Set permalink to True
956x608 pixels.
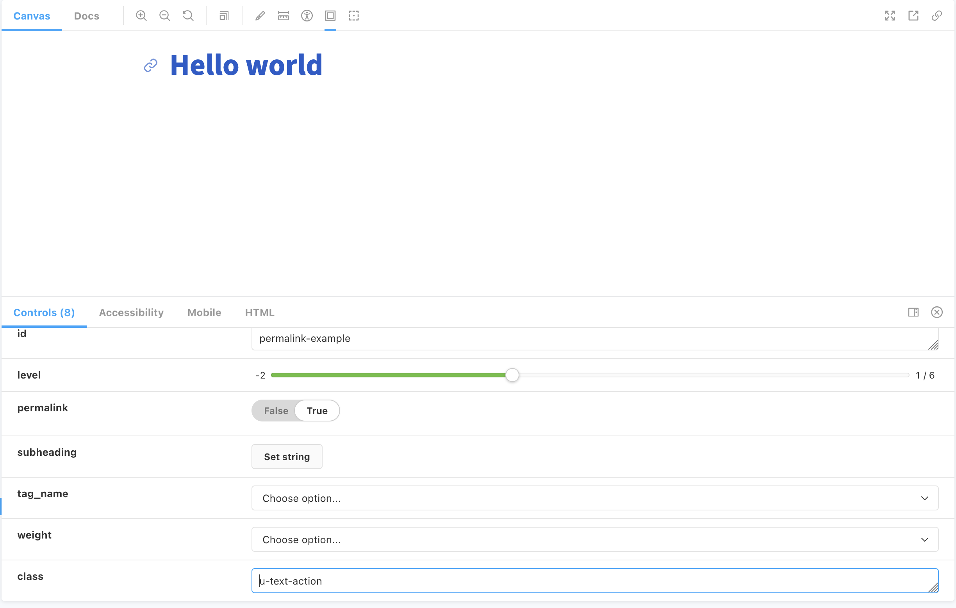coord(317,411)
